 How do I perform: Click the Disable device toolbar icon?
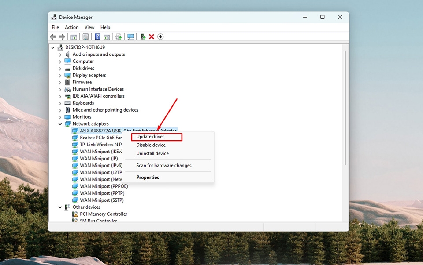[x=160, y=36]
